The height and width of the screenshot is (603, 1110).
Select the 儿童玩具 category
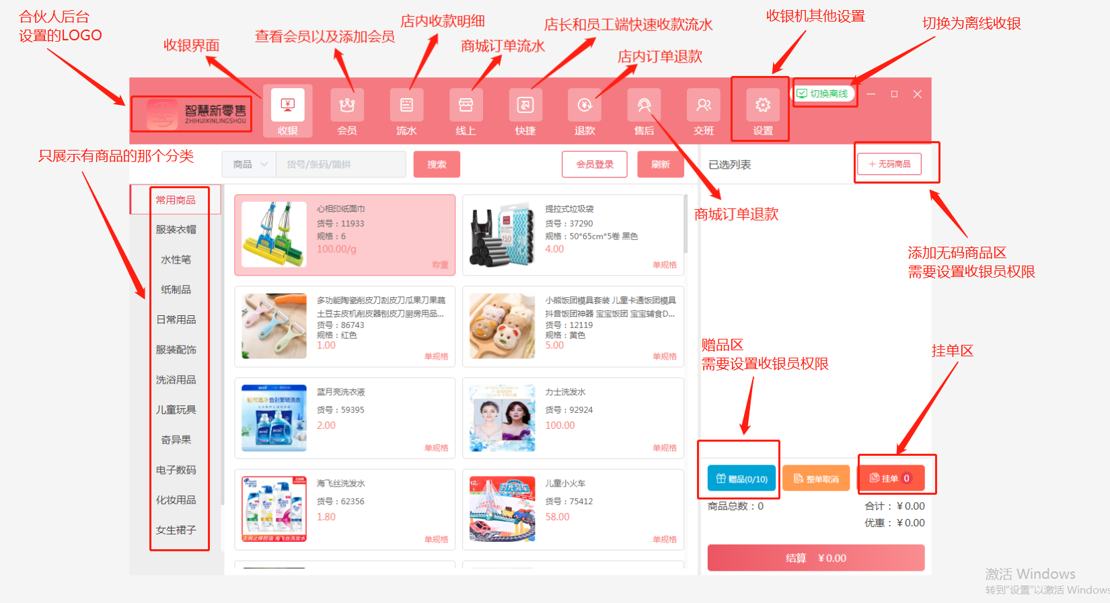point(176,409)
